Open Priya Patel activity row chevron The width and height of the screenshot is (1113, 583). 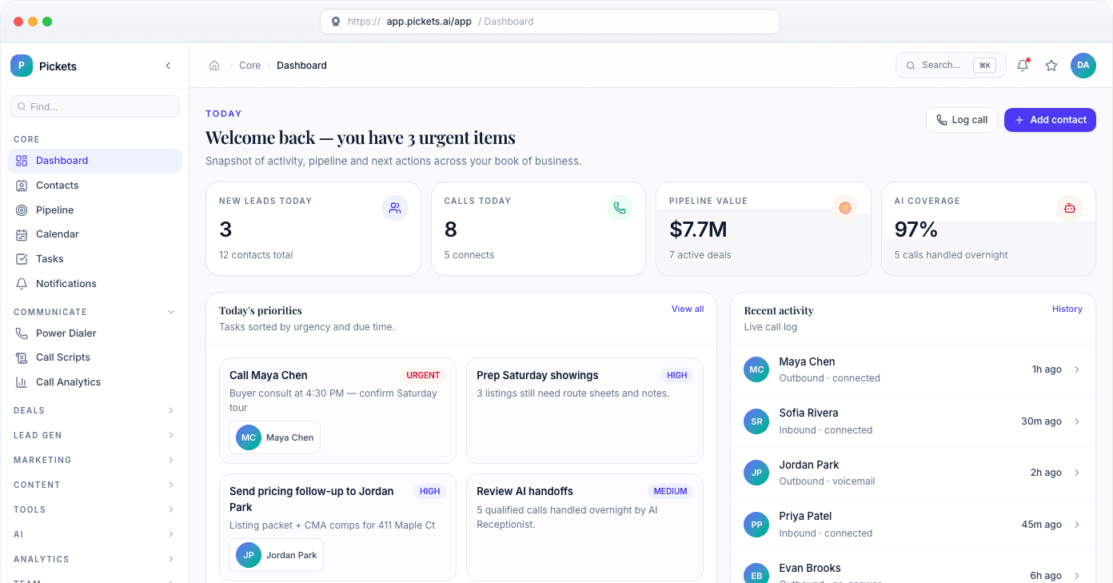click(1077, 525)
